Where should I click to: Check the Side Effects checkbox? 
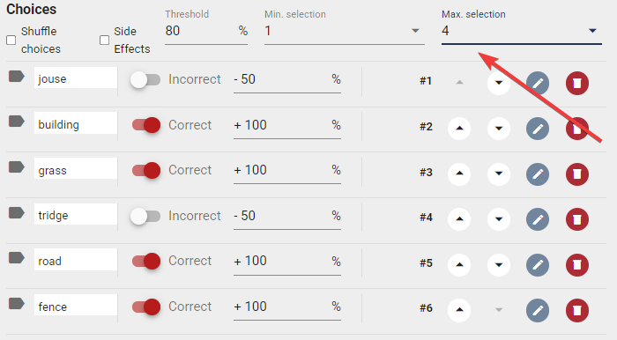[104, 41]
